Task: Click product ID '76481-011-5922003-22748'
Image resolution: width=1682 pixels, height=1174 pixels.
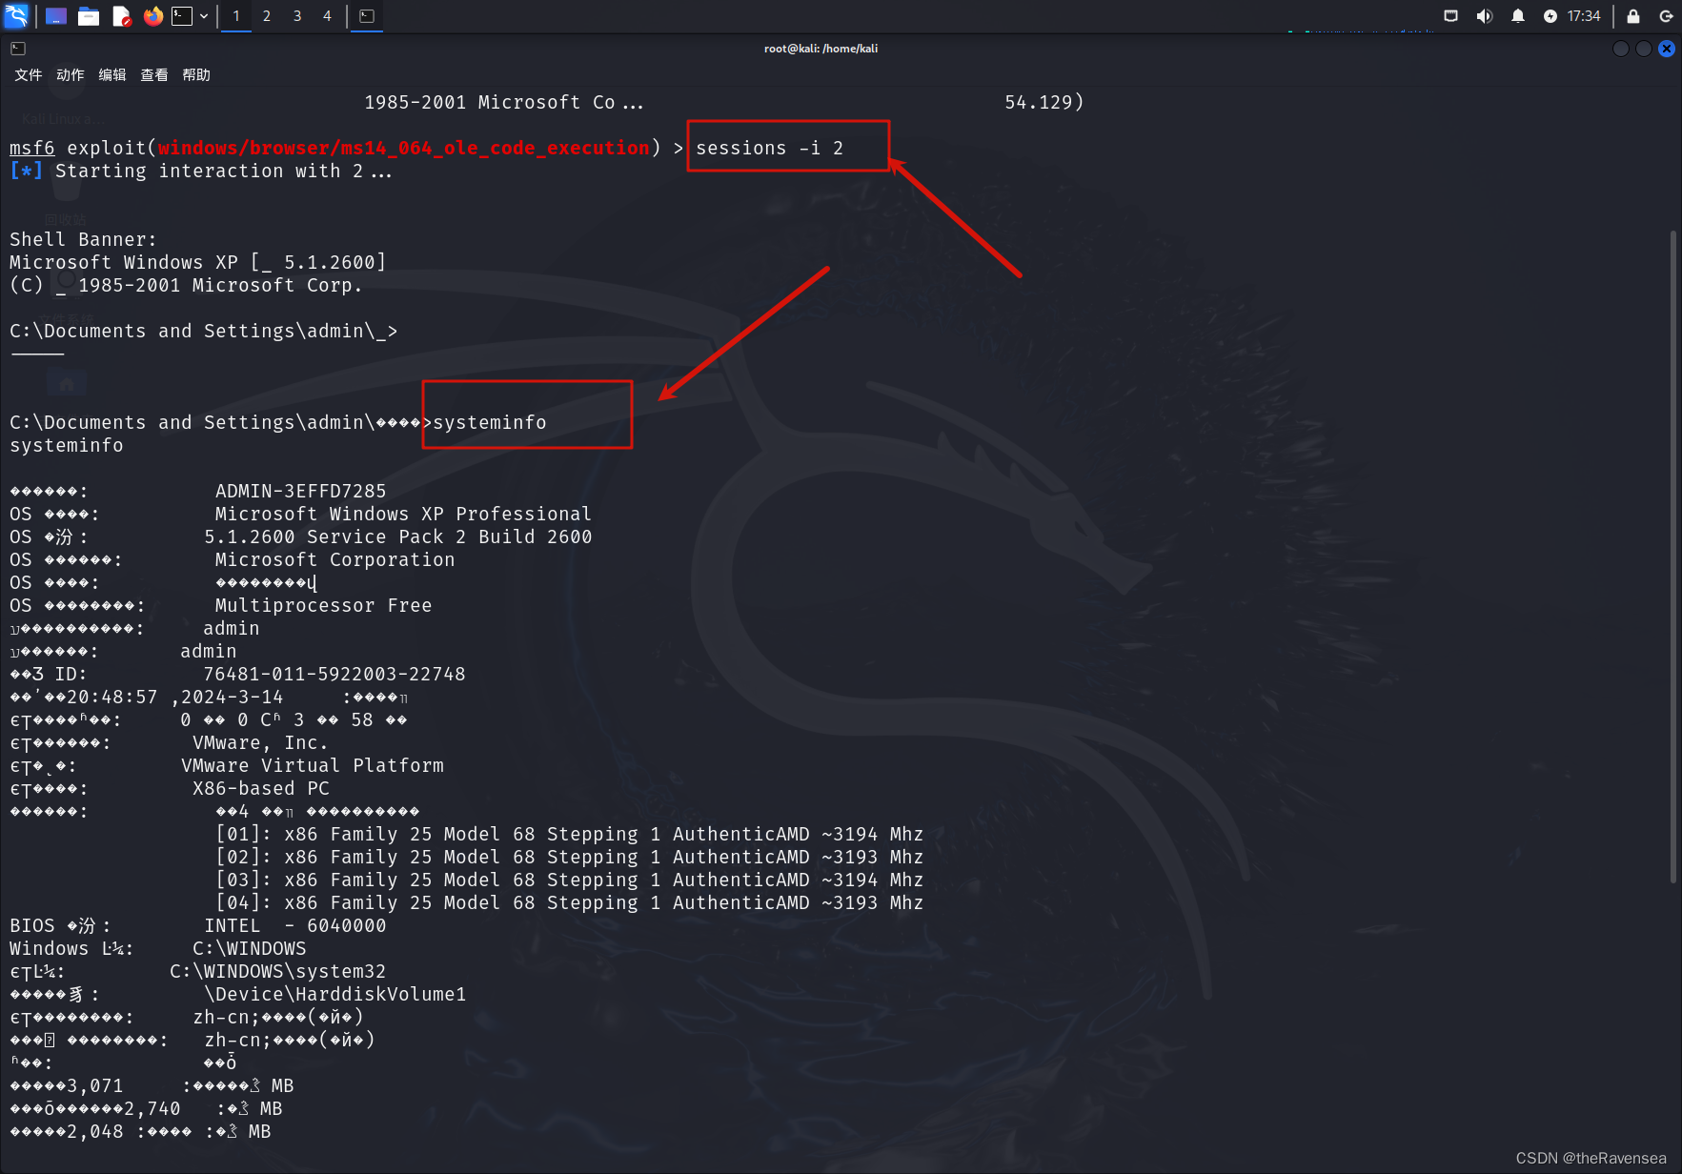Action: click(x=334, y=674)
